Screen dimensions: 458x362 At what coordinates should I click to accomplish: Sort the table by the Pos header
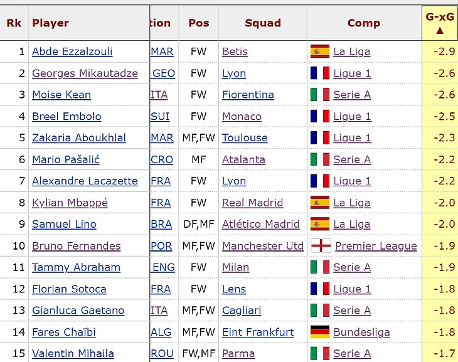click(x=199, y=23)
